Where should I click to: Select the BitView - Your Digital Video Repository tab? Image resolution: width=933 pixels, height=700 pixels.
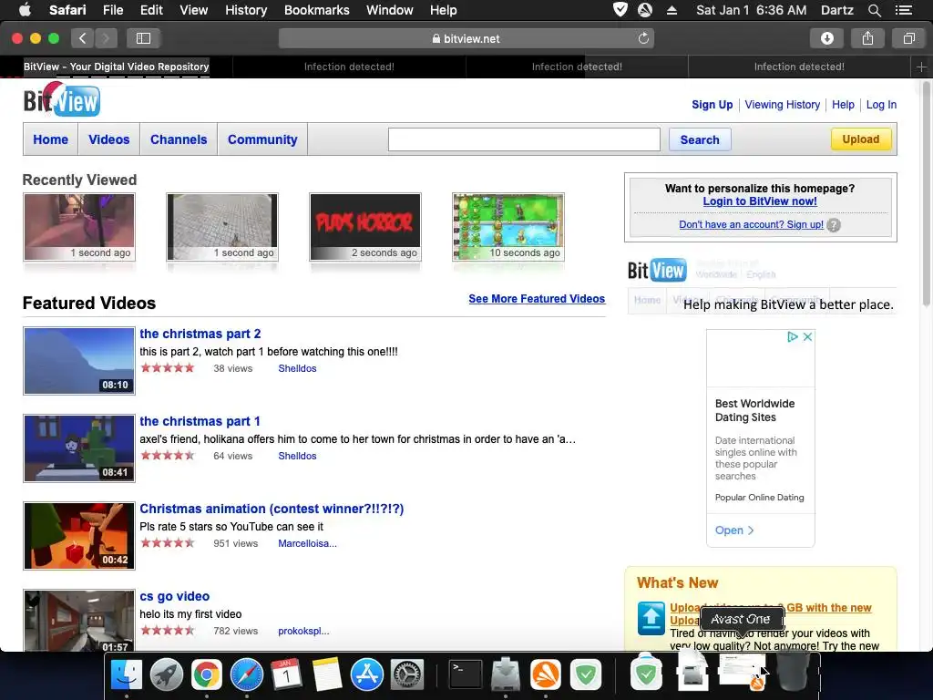pos(116,67)
